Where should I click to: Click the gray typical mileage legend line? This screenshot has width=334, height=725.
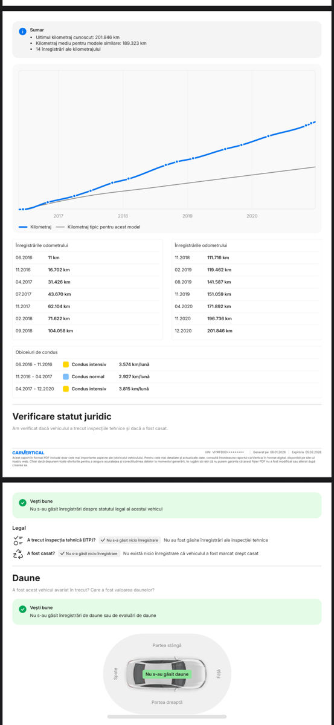click(x=60, y=227)
